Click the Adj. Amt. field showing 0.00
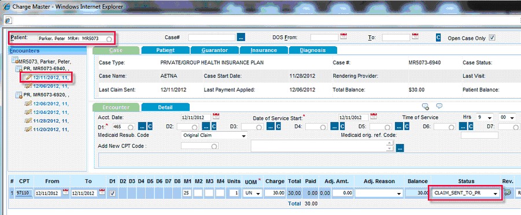521x215 pixels. click(342, 192)
